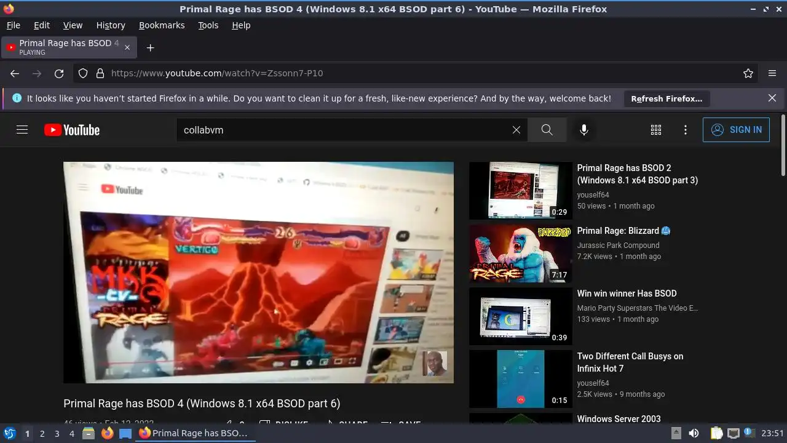Click the video title text below player
This screenshot has height=443, width=787.
[202, 404]
